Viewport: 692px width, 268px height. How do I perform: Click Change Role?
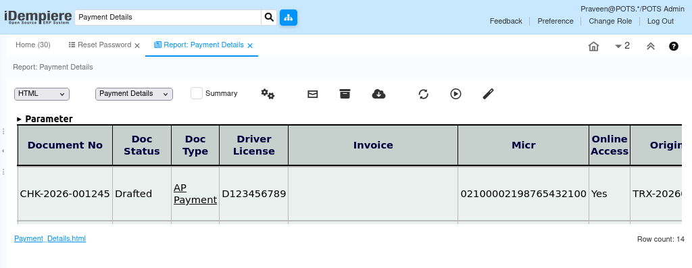[610, 21]
